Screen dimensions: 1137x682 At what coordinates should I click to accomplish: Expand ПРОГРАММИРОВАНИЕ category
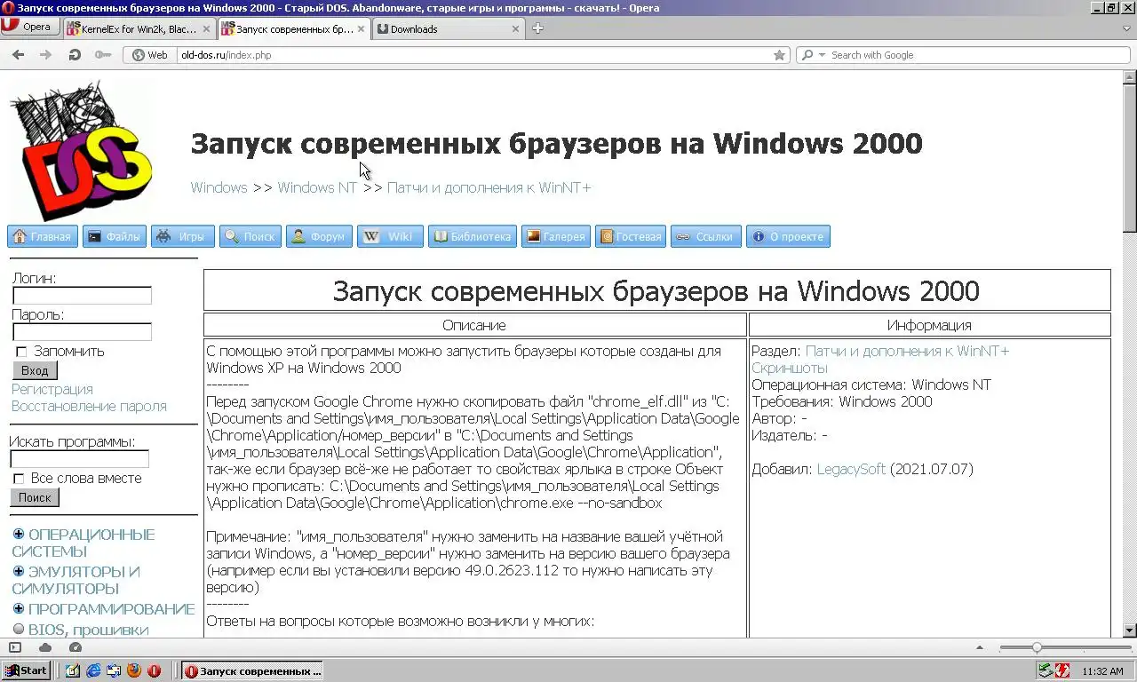pyautogui.click(x=19, y=608)
